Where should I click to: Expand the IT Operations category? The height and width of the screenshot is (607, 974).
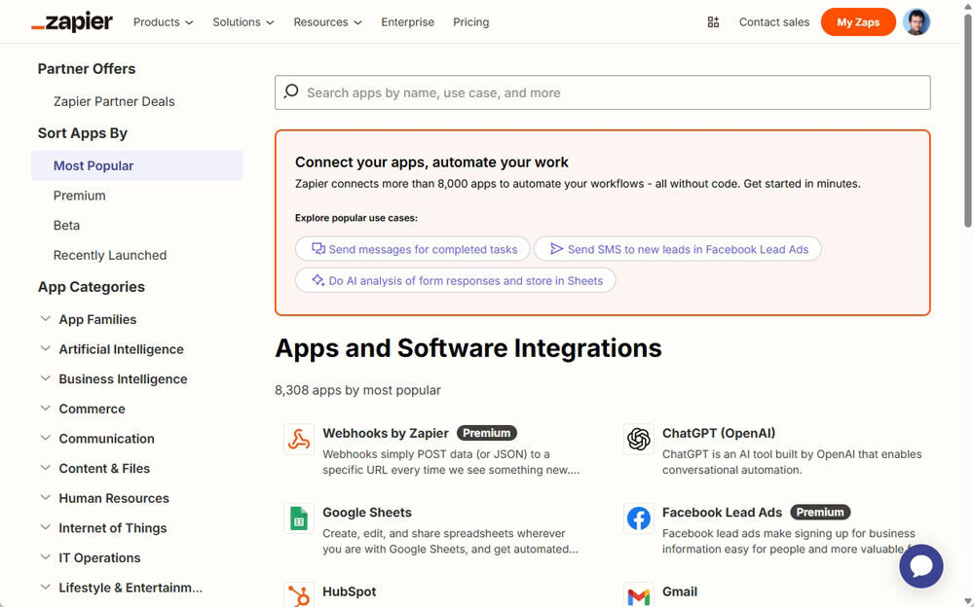91,558
